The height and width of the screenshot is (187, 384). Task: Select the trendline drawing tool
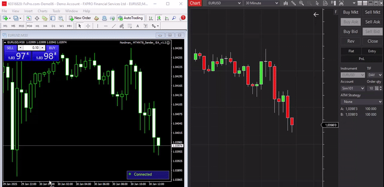point(114,26)
